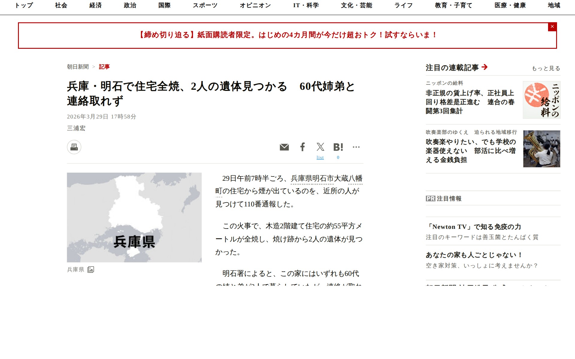Click もっと見る link
This screenshot has height=359, width=575.
pos(546,69)
